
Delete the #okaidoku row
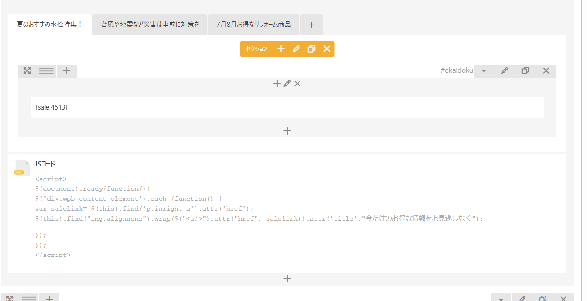(546, 71)
